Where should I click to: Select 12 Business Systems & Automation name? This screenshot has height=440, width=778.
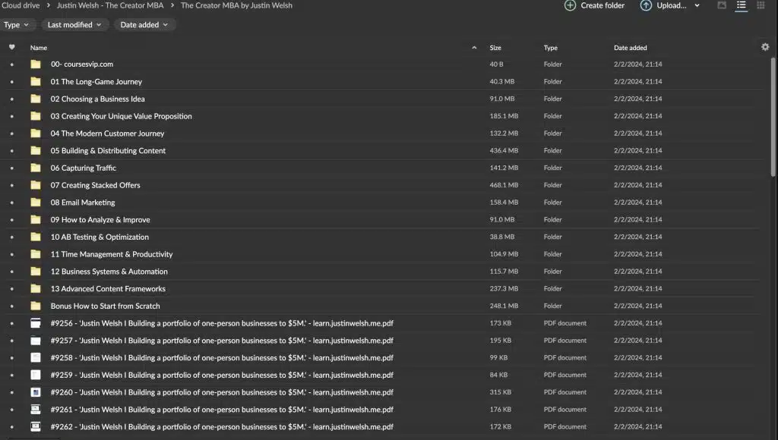click(109, 272)
